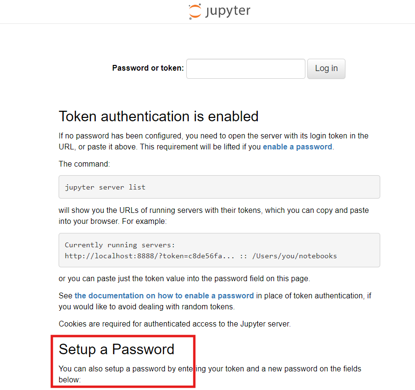Click the Log in button

tap(326, 69)
